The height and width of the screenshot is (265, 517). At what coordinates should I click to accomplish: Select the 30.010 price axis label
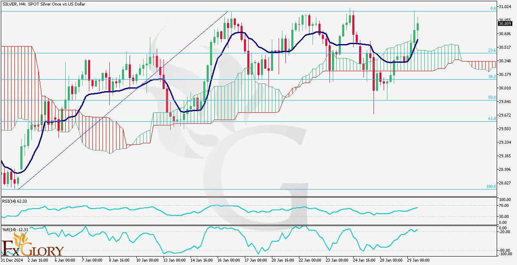coord(505,88)
